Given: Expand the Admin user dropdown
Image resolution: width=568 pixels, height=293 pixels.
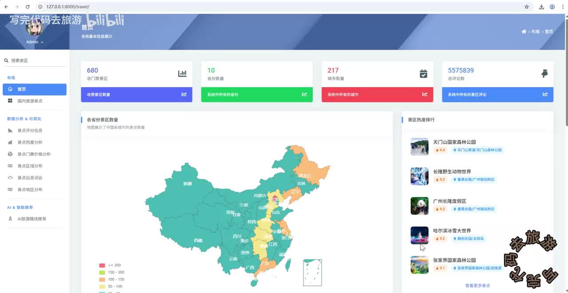Looking at the screenshot, I should pos(35,42).
